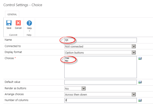
Task: Click the Name input field containing Q1
Action: pyautogui.click(x=100, y=40)
